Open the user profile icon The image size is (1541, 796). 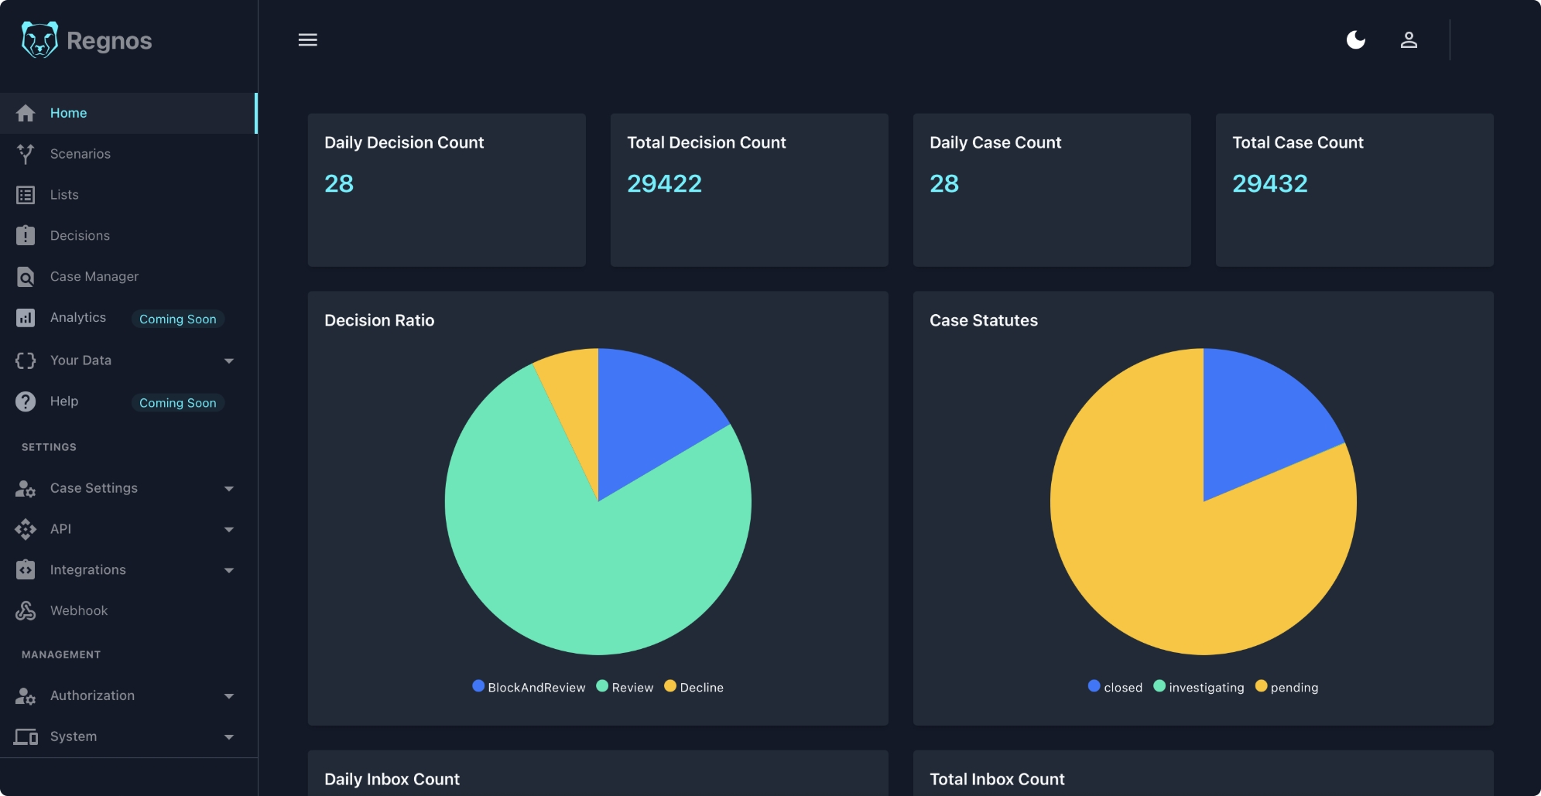pos(1409,39)
